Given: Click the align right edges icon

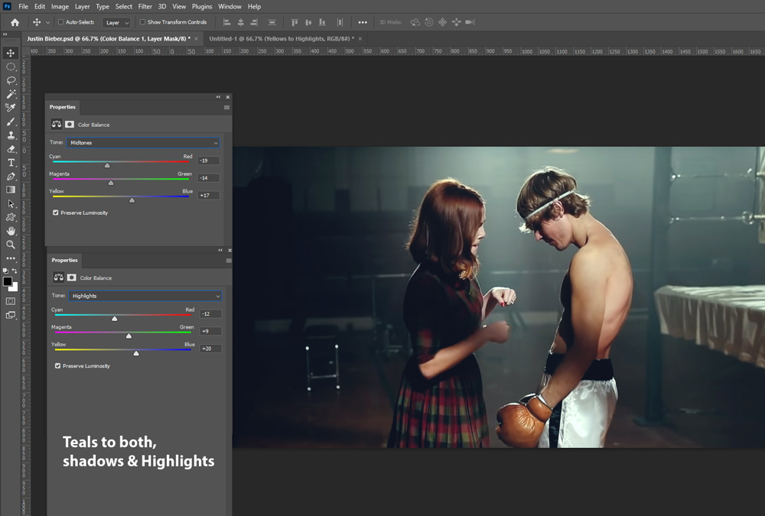Looking at the screenshot, I should tap(254, 22).
